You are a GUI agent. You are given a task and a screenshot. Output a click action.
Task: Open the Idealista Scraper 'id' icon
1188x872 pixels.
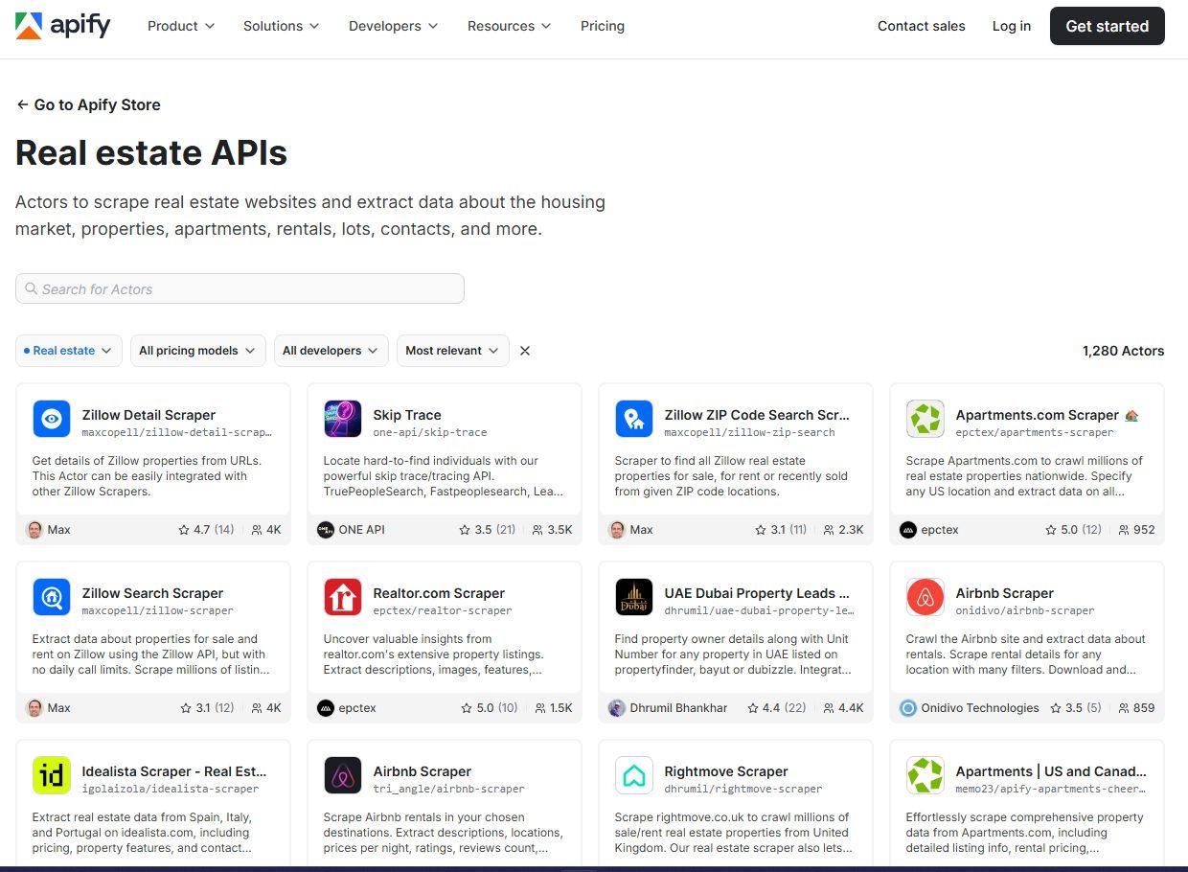click(52, 775)
